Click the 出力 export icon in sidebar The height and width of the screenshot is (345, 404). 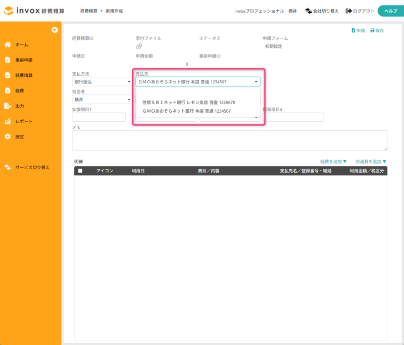point(8,106)
